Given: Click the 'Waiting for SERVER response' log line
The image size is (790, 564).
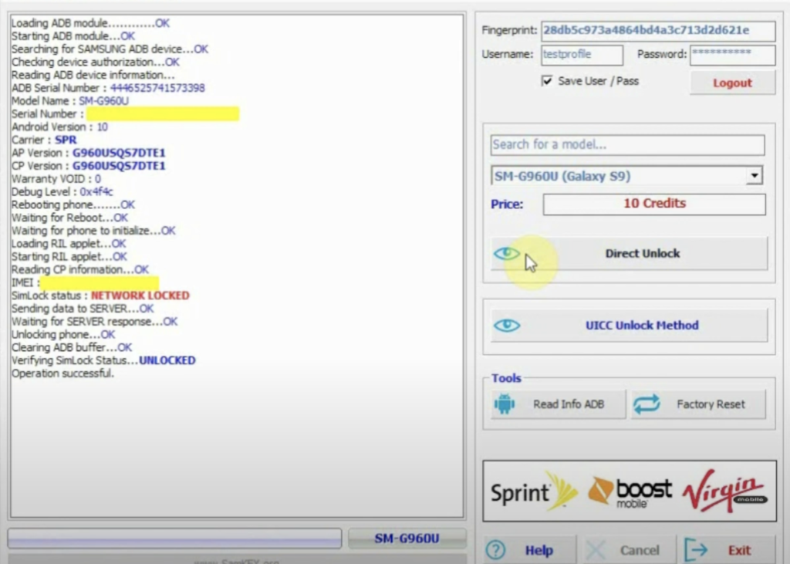Looking at the screenshot, I should pyautogui.click(x=94, y=322).
